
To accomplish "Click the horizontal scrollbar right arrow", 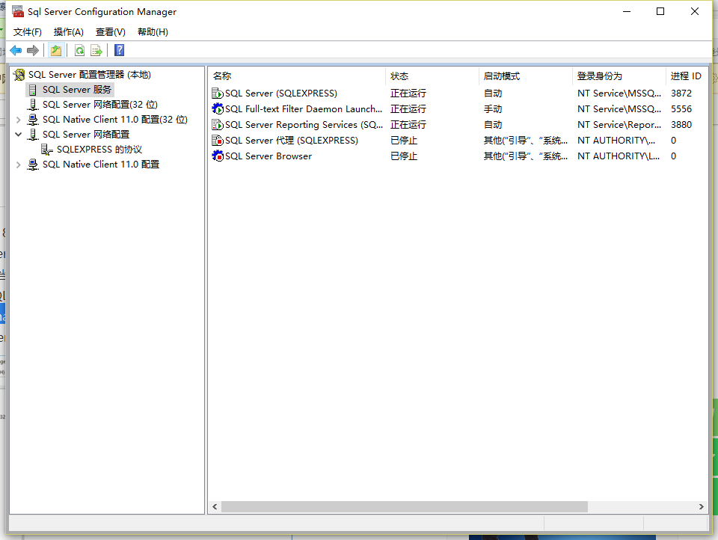I will pos(701,506).
